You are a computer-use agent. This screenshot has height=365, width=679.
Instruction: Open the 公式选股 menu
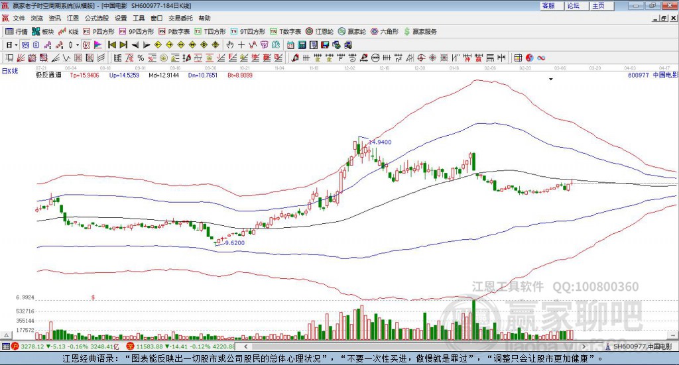coord(97,18)
